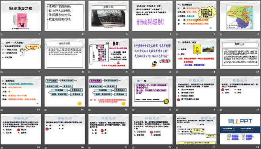
Task: Select slide 12 titled 舜耕历山
Action: [x=240, y=54]
